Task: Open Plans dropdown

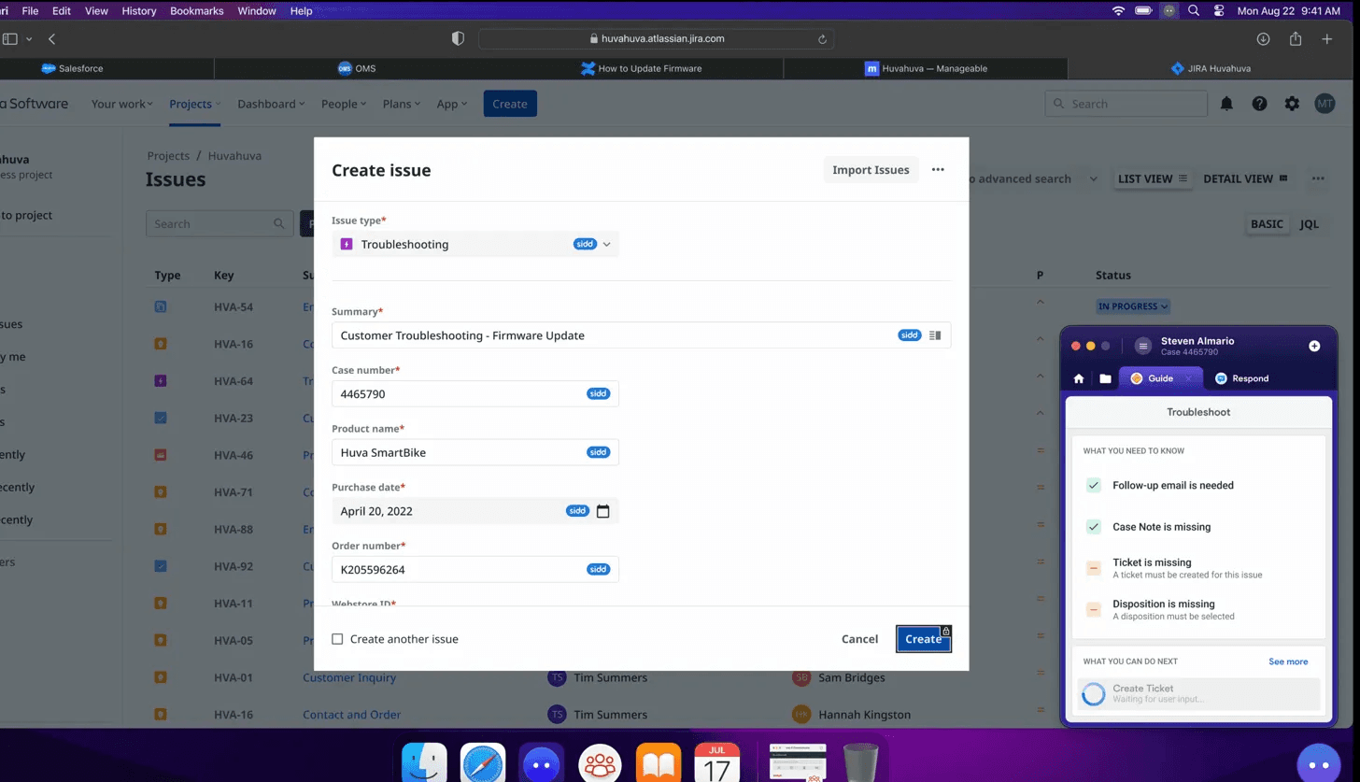Action: click(402, 104)
